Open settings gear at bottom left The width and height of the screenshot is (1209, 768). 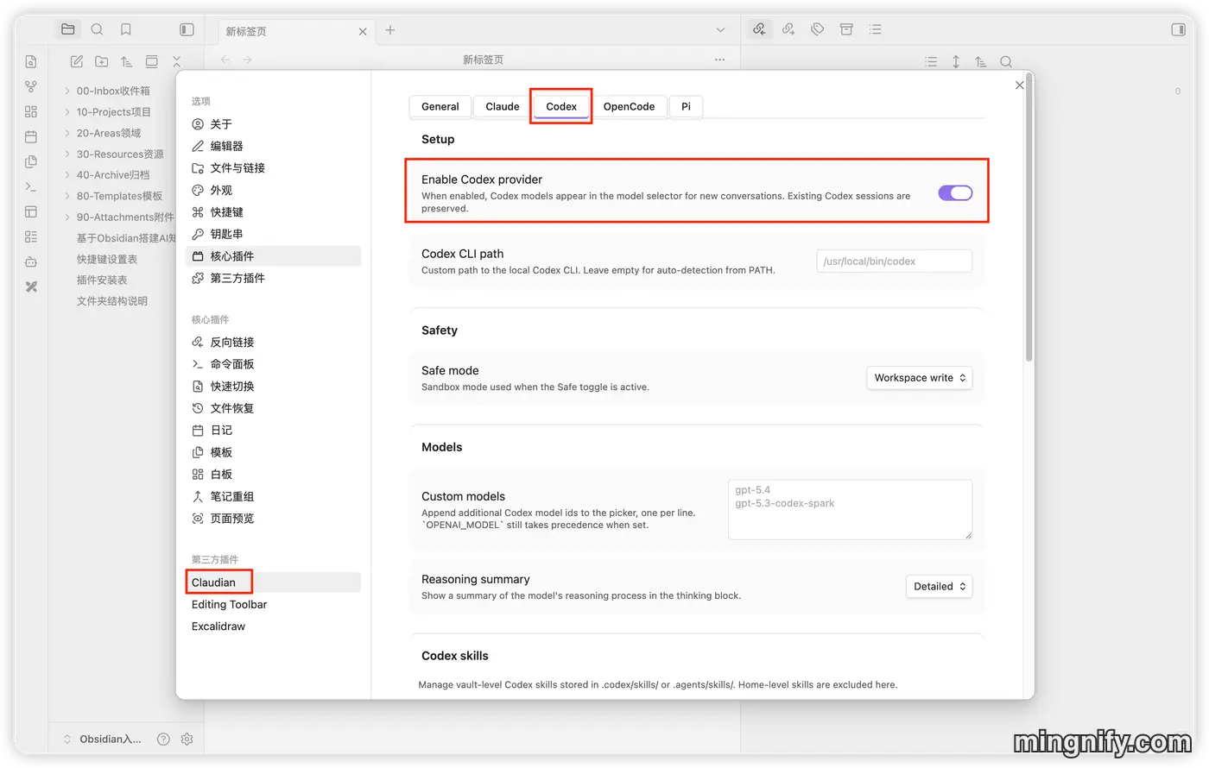(187, 740)
